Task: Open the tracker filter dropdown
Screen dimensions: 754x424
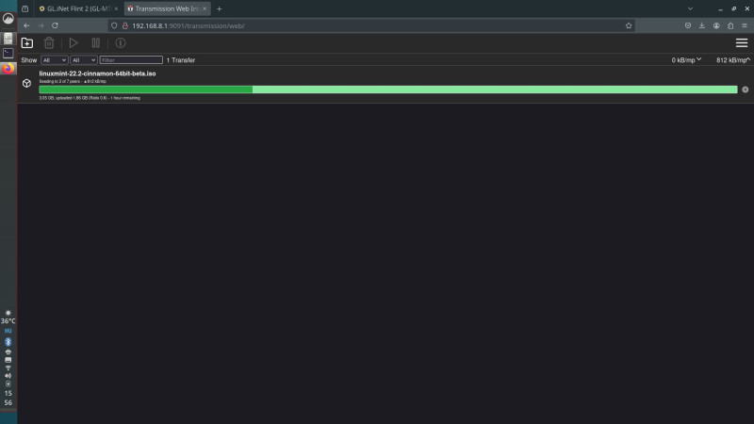Action: coord(83,60)
